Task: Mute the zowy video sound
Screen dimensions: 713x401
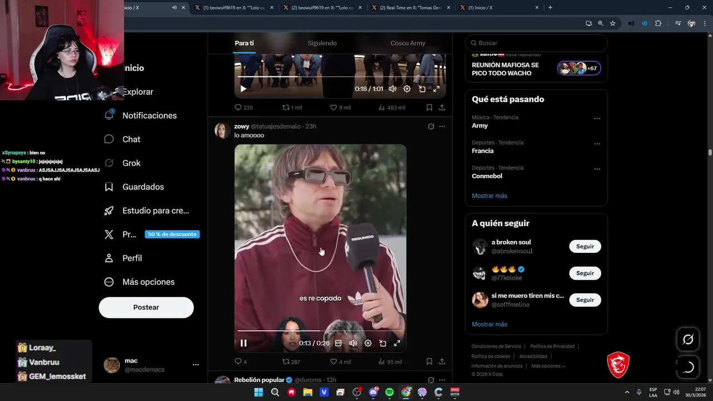Action: click(353, 343)
